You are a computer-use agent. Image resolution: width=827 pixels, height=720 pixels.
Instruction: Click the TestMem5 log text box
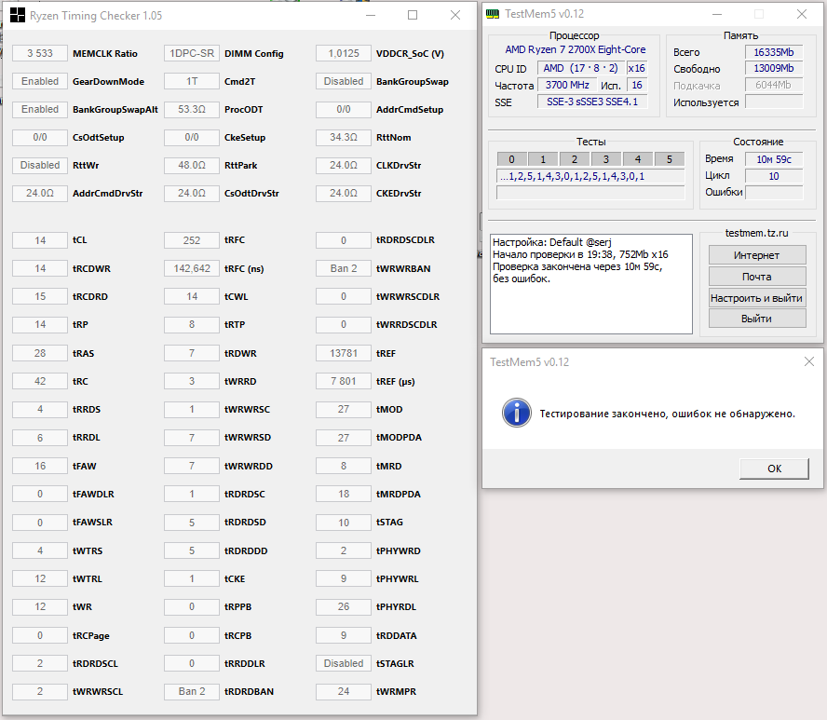pyautogui.click(x=590, y=284)
